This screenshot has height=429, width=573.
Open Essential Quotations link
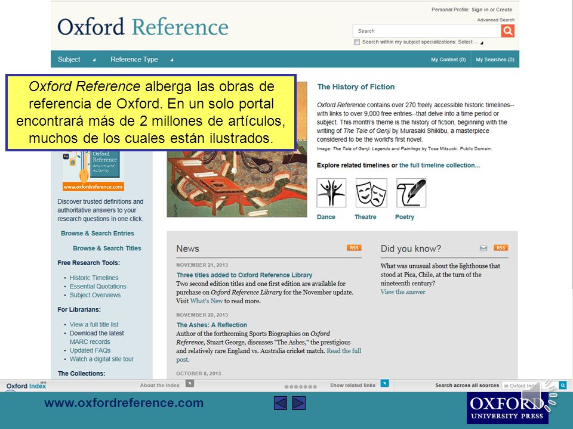coord(98,287)
